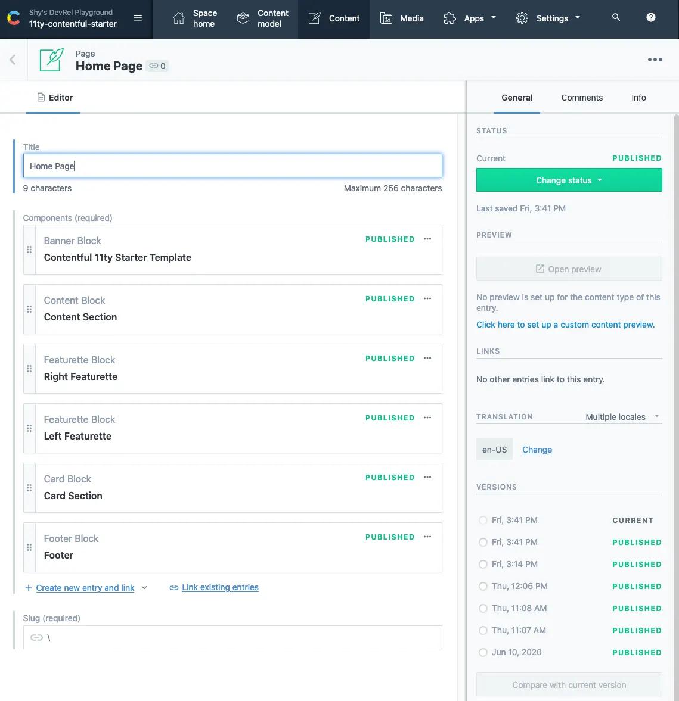Select the current Fri 3:41 PM version

483,520
